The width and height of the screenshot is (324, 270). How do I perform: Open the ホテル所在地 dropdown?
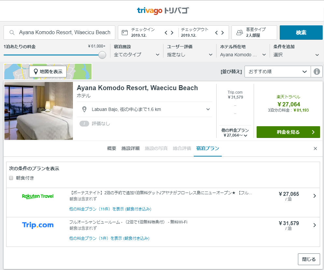[243, 55]
